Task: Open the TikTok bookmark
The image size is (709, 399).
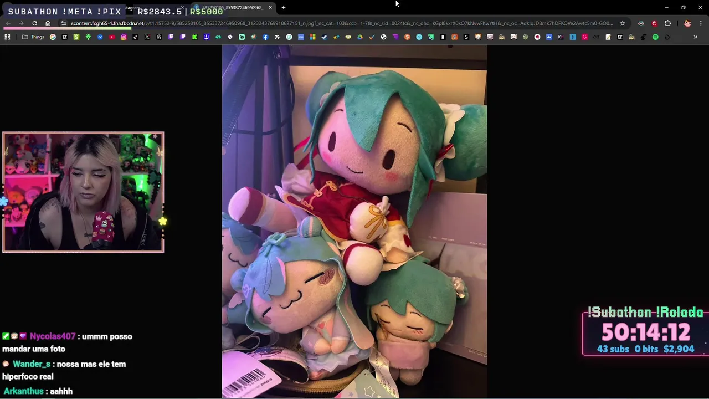Action: (135, 37)
